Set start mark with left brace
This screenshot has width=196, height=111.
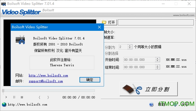coord(40,97)
